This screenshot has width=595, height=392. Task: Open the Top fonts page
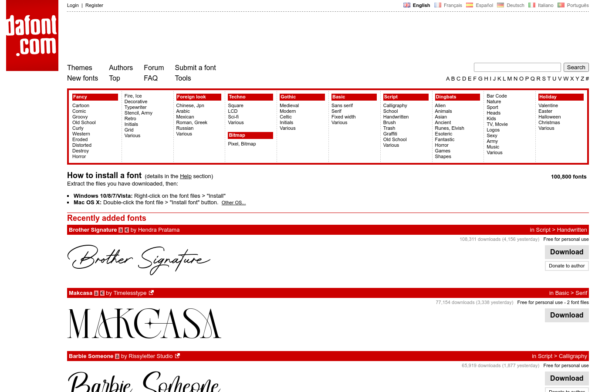(115, 78)
